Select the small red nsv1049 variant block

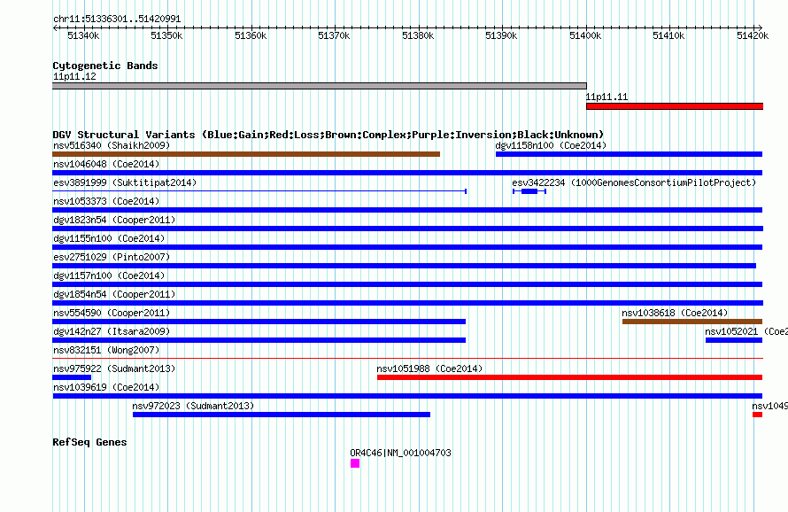click(x=757, y=415)
